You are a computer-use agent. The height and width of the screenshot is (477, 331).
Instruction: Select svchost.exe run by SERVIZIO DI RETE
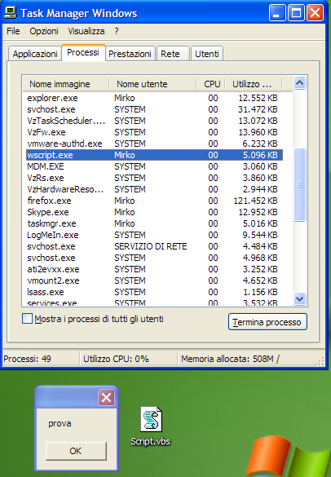point(154,246)
